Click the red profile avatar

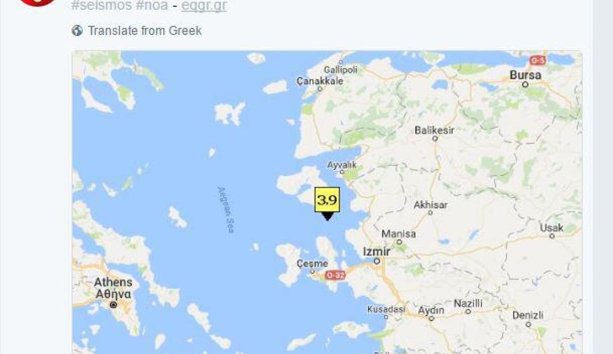(x=38, y=2)
